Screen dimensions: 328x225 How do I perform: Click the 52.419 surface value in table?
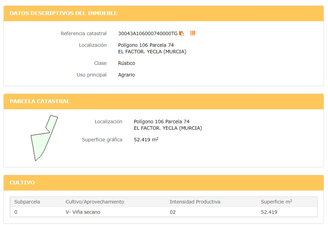click(269, 212)
